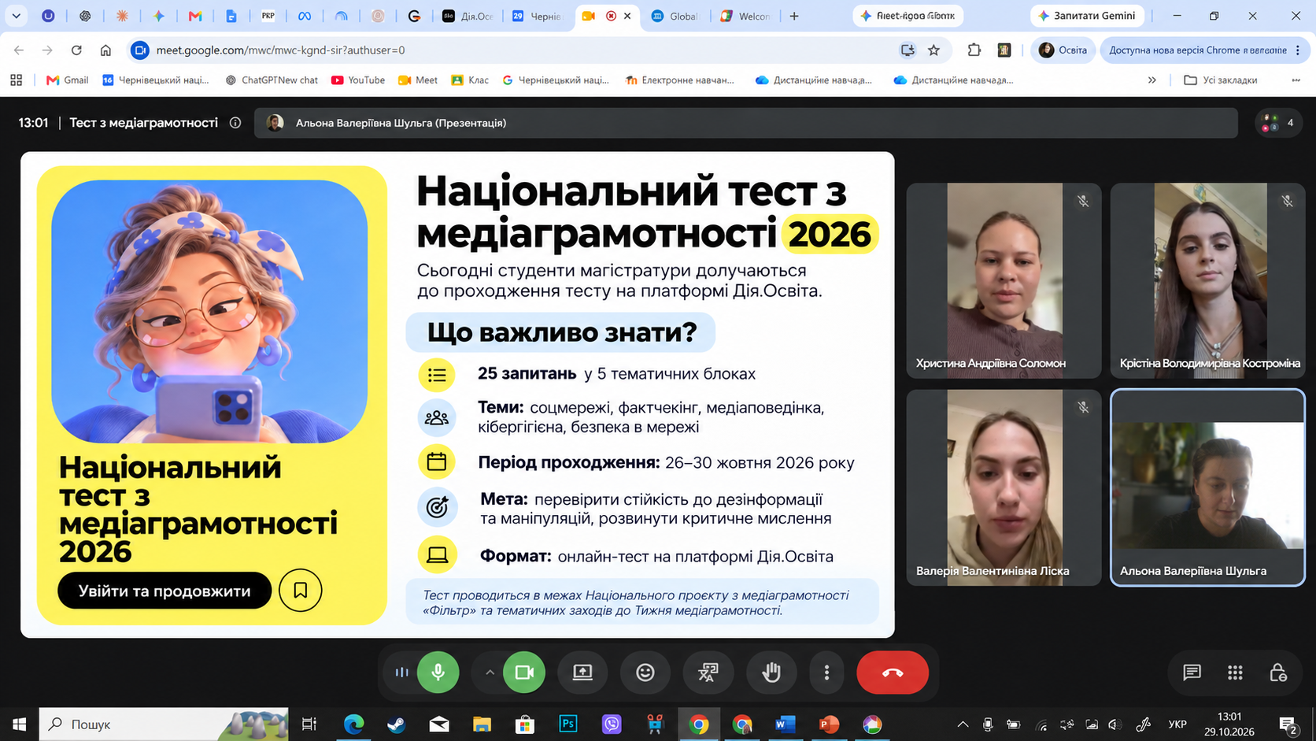1316x741 pixels.
Task: Leave the call with the red button
Action: click(893, 672)
